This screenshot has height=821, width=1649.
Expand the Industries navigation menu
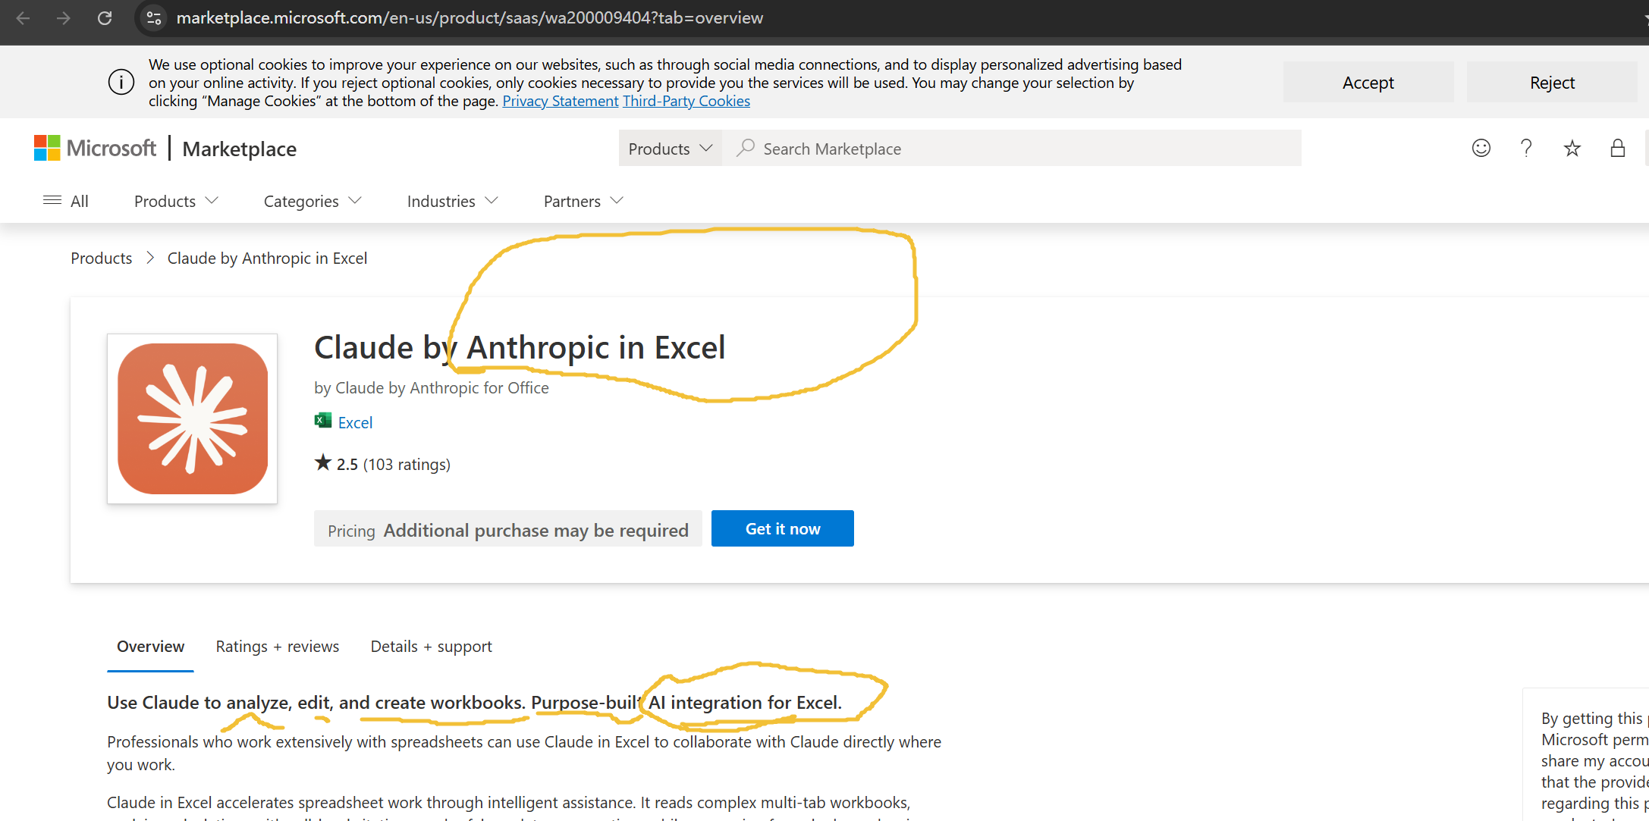coord(452,201)
